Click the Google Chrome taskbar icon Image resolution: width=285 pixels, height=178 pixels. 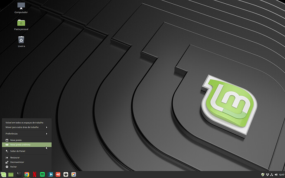(x=27, y=175)
